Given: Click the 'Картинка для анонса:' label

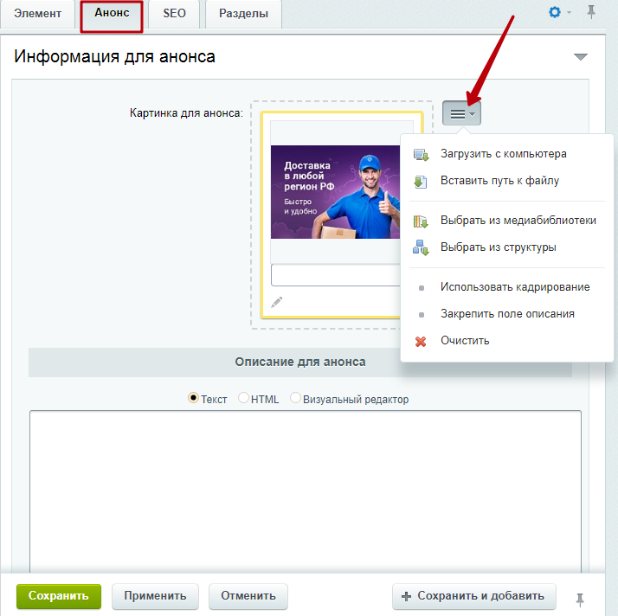Looking at the screenshot, I should click(186, 113).
